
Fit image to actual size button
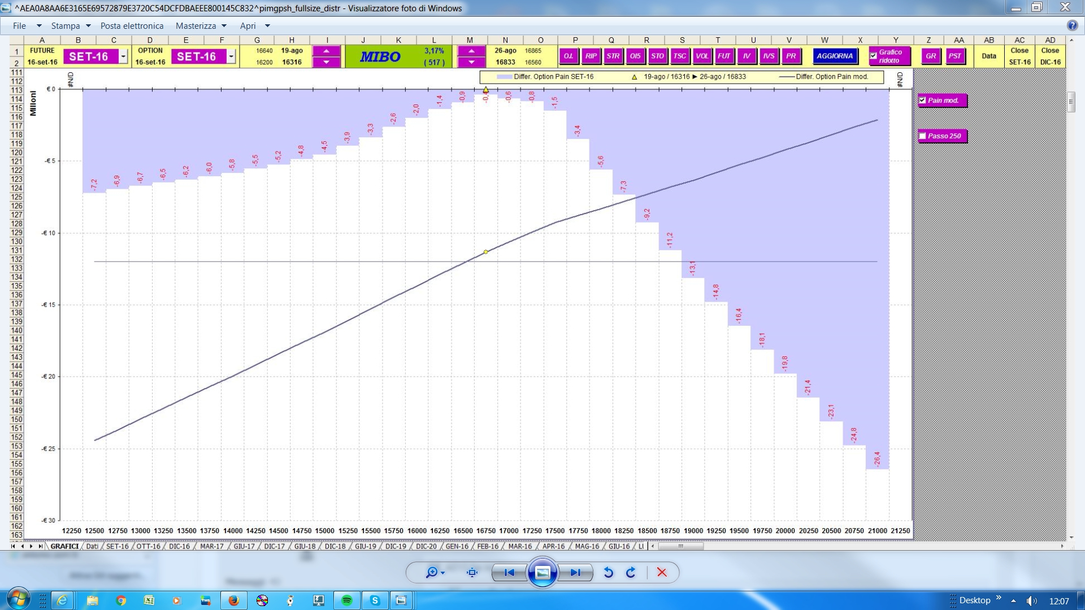(x=472, y=573)
